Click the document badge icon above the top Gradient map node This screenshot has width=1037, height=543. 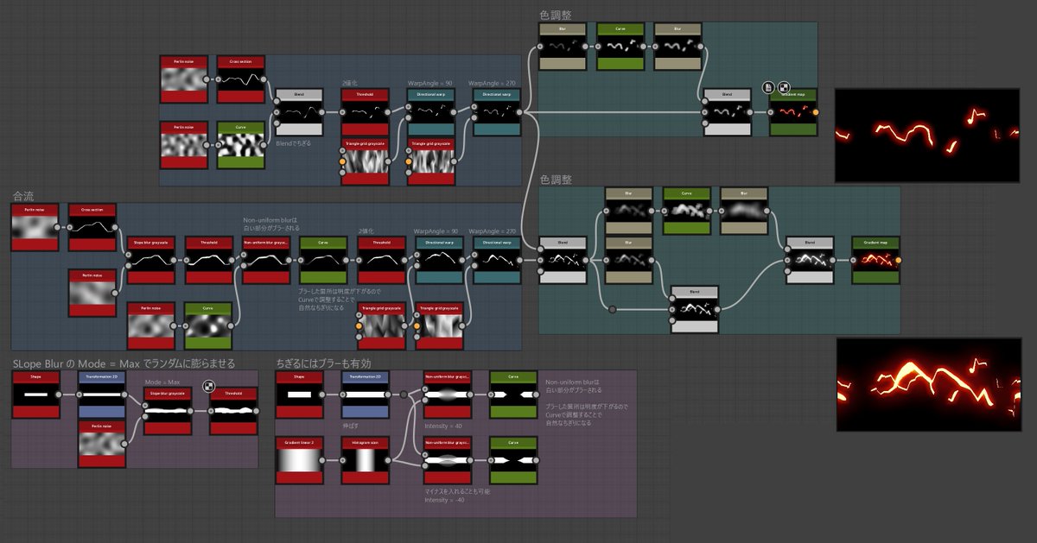click(768, 87)
